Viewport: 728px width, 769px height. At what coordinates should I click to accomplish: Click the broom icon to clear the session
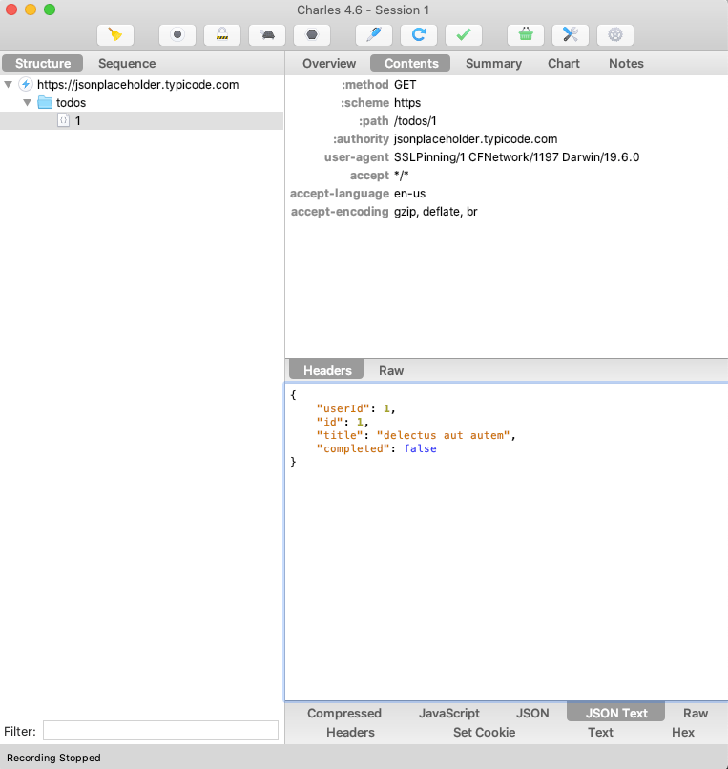(115, 35)
